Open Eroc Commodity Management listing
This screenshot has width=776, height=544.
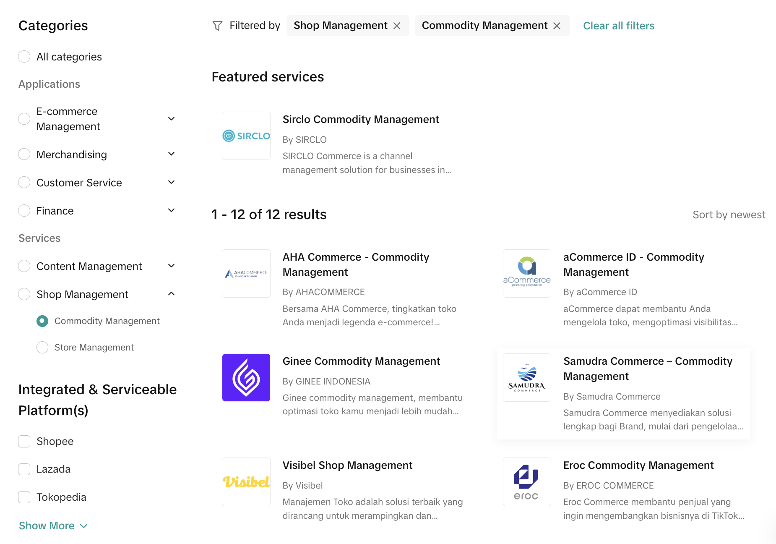coord(638,465)
